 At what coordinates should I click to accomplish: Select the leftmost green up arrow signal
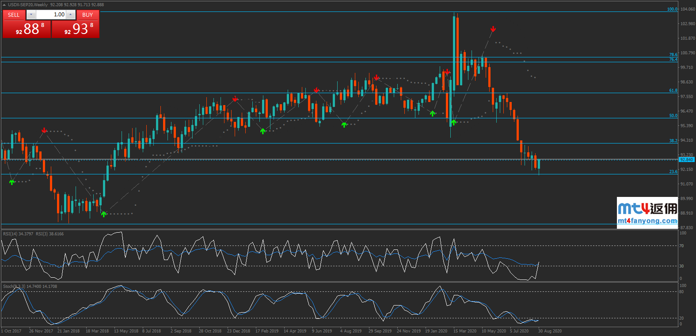click(x=12, y=182)
